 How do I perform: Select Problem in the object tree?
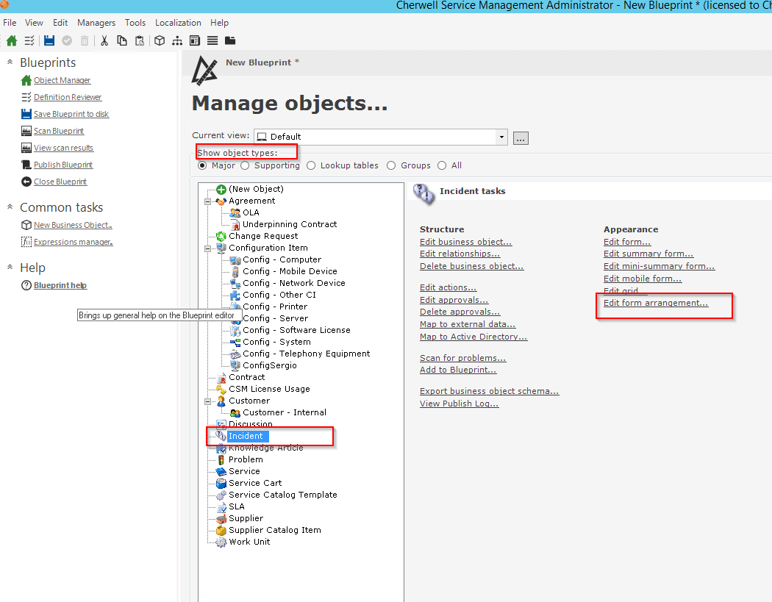pos(245,459)
